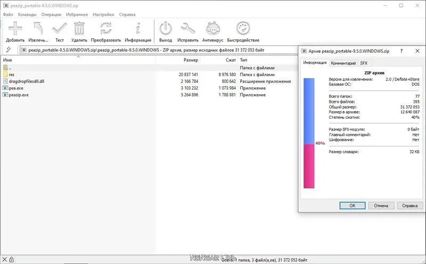
Task: Click the blue portion of compression bar
Action: pos(309,111)
